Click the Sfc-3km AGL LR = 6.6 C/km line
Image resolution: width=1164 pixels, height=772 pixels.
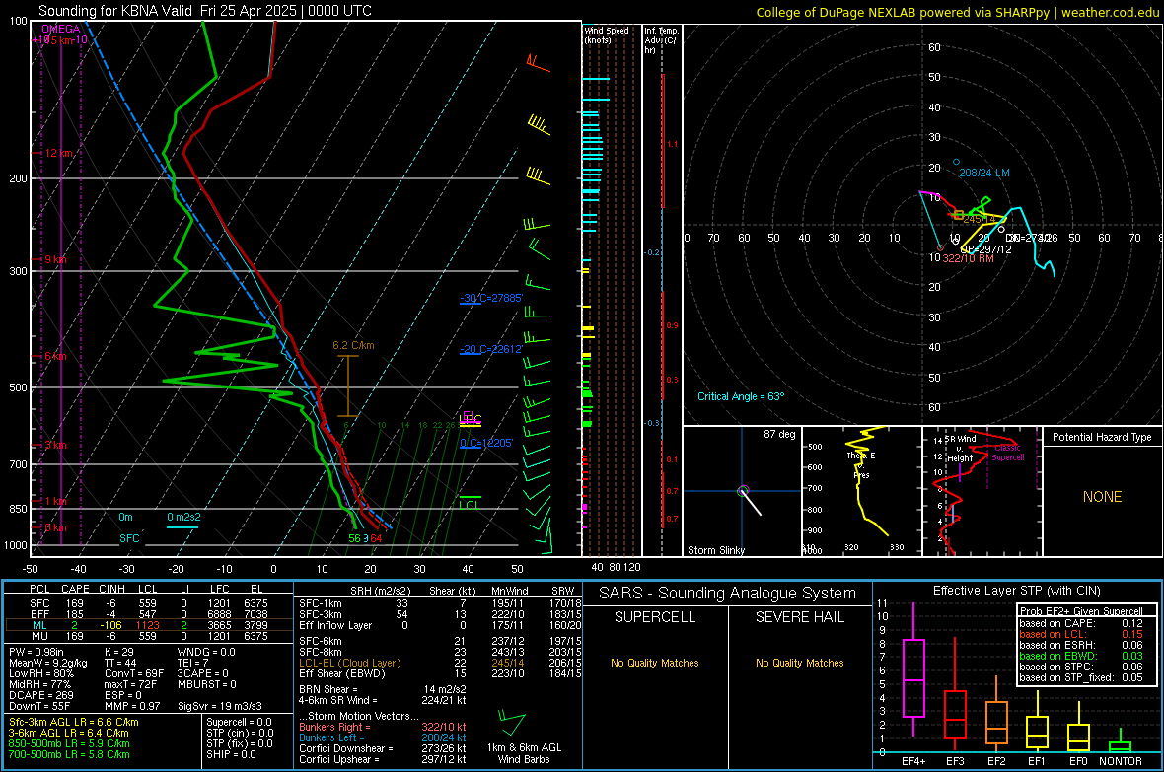(x=74, y=722)
